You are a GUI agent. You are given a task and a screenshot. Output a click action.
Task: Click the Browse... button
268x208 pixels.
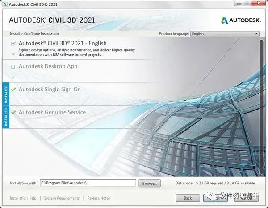pos(150,183)
